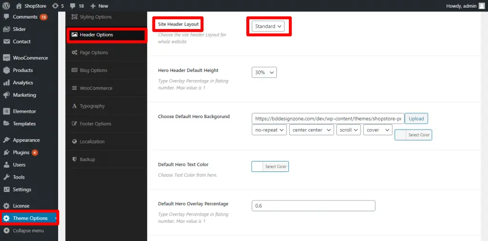The height and width of the screenshot is (241, 488).
Task: Open the ShopStore home icon link
Action: click(19, 6)
